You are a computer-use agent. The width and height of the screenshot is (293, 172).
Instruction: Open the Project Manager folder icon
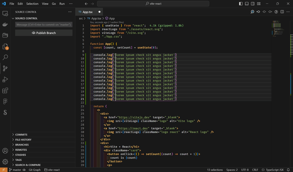tap(5, 35)
